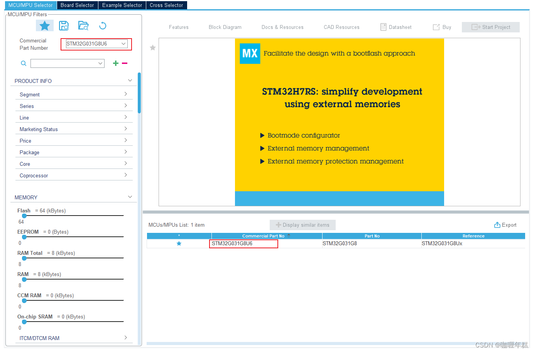Screen dimensions: 534x352
Task: Click the search magnifier icon
Action: tap(24, 63)
